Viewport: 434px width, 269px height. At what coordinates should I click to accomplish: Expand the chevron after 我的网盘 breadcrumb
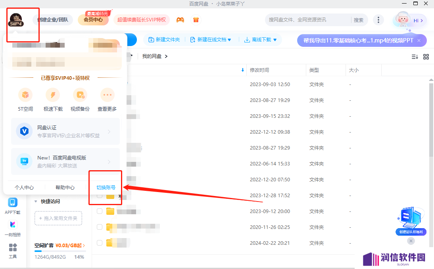[166, 56]
